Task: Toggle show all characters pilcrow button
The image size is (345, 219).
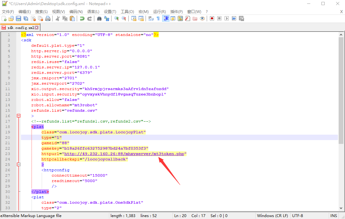Action: pos(158,18)
